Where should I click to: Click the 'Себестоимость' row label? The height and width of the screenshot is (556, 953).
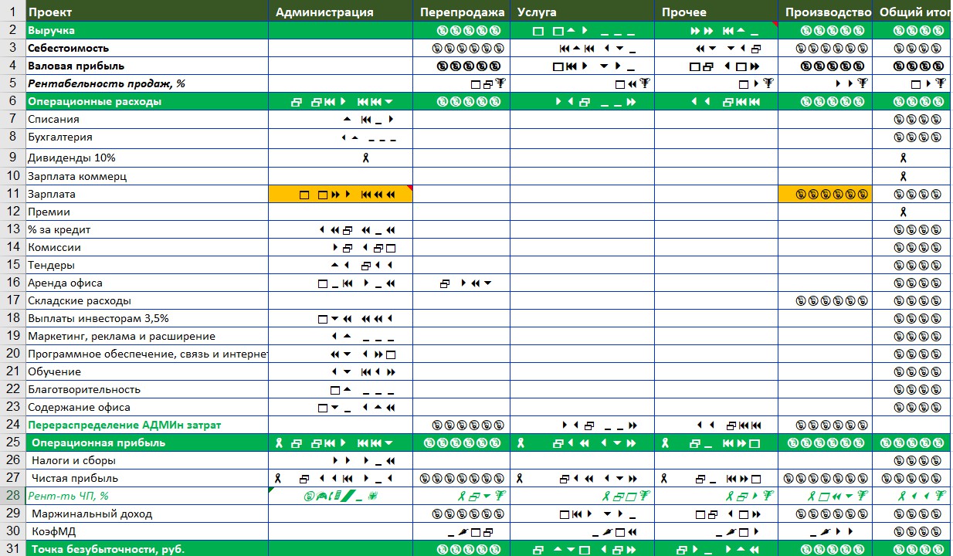[147, 48]
